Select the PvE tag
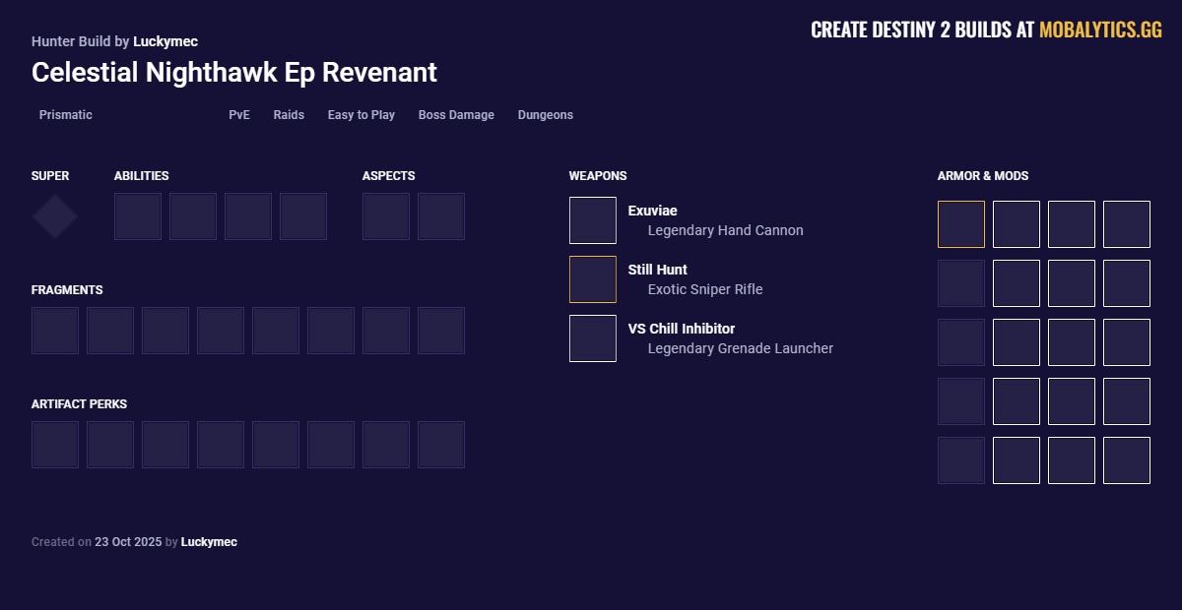The image size is (1182, 610). (239, 115)
